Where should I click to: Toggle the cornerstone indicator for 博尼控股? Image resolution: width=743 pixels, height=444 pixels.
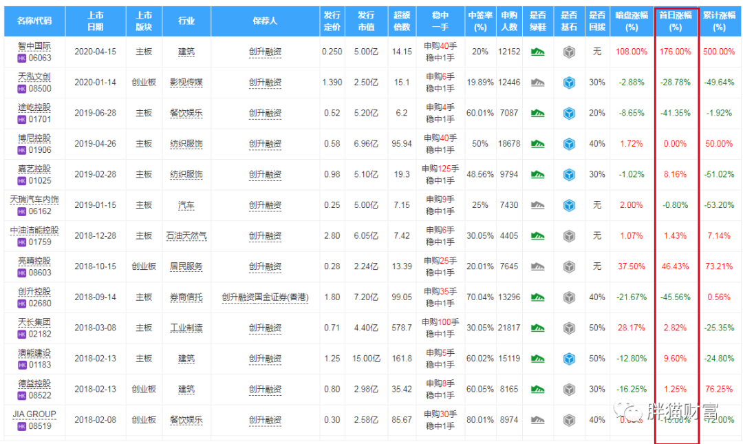(569, 143)
